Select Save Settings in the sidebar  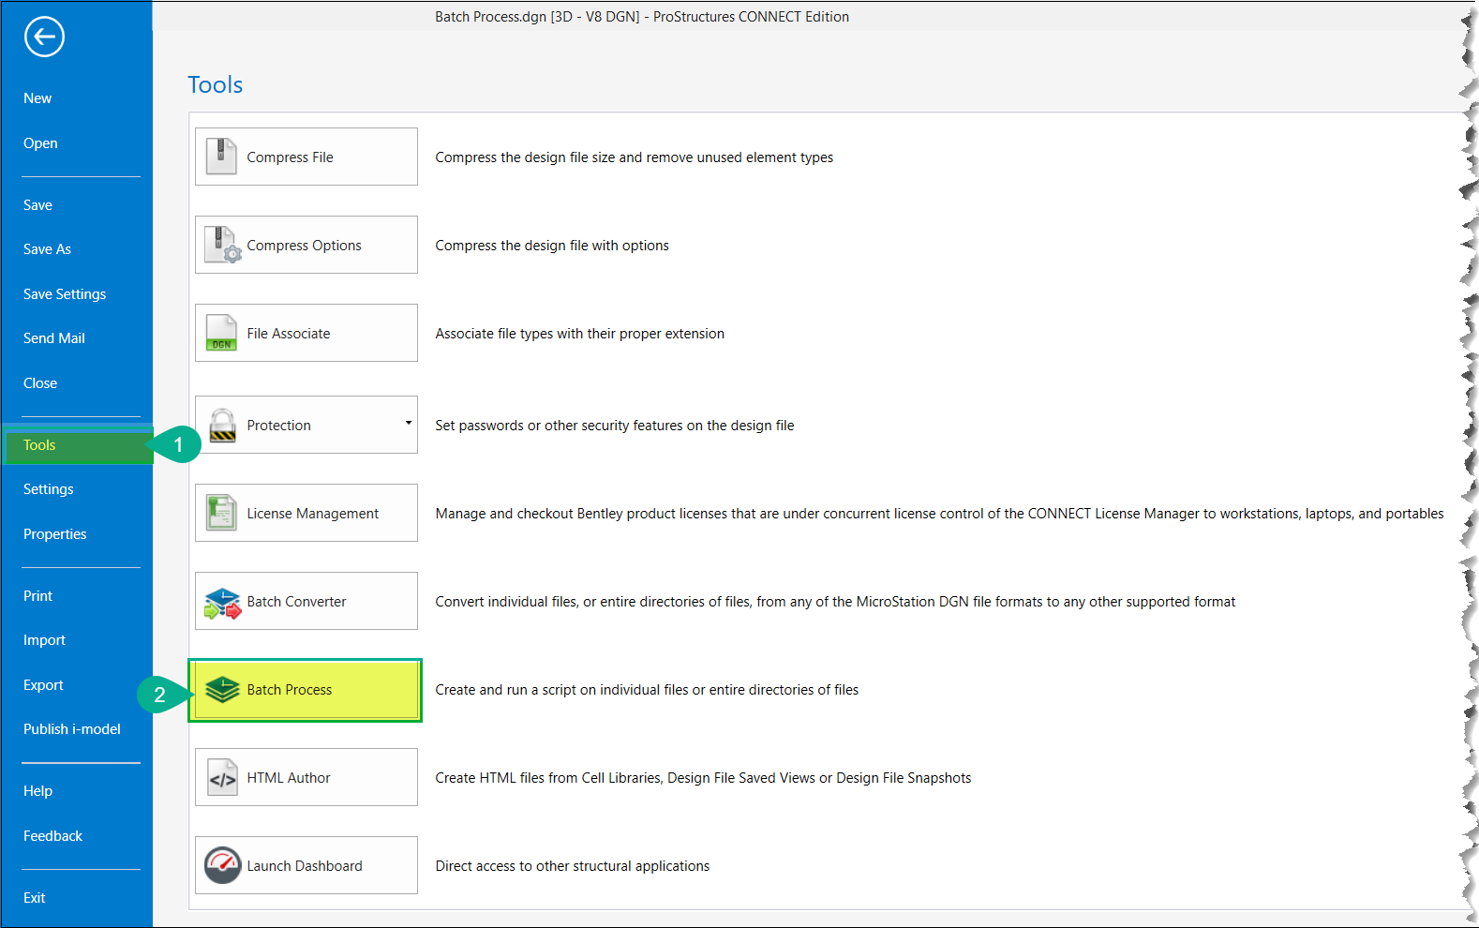[65, 294]
